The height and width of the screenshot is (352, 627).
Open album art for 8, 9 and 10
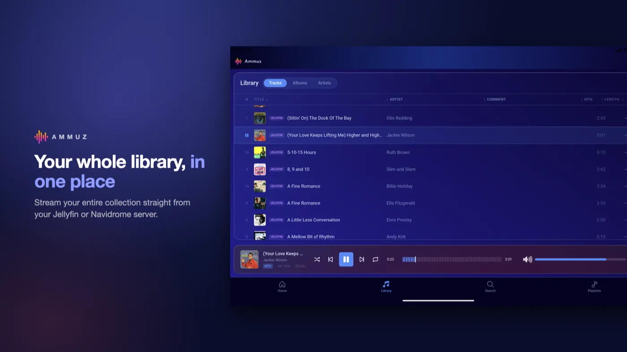click(260, 169)
